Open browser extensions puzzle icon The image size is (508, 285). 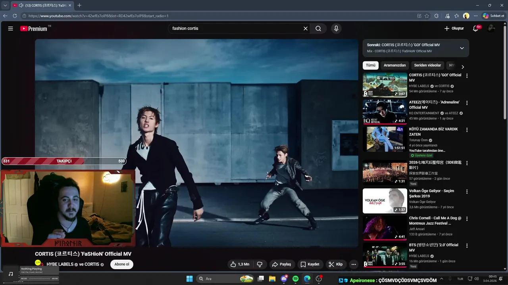(x=437, y=16)
